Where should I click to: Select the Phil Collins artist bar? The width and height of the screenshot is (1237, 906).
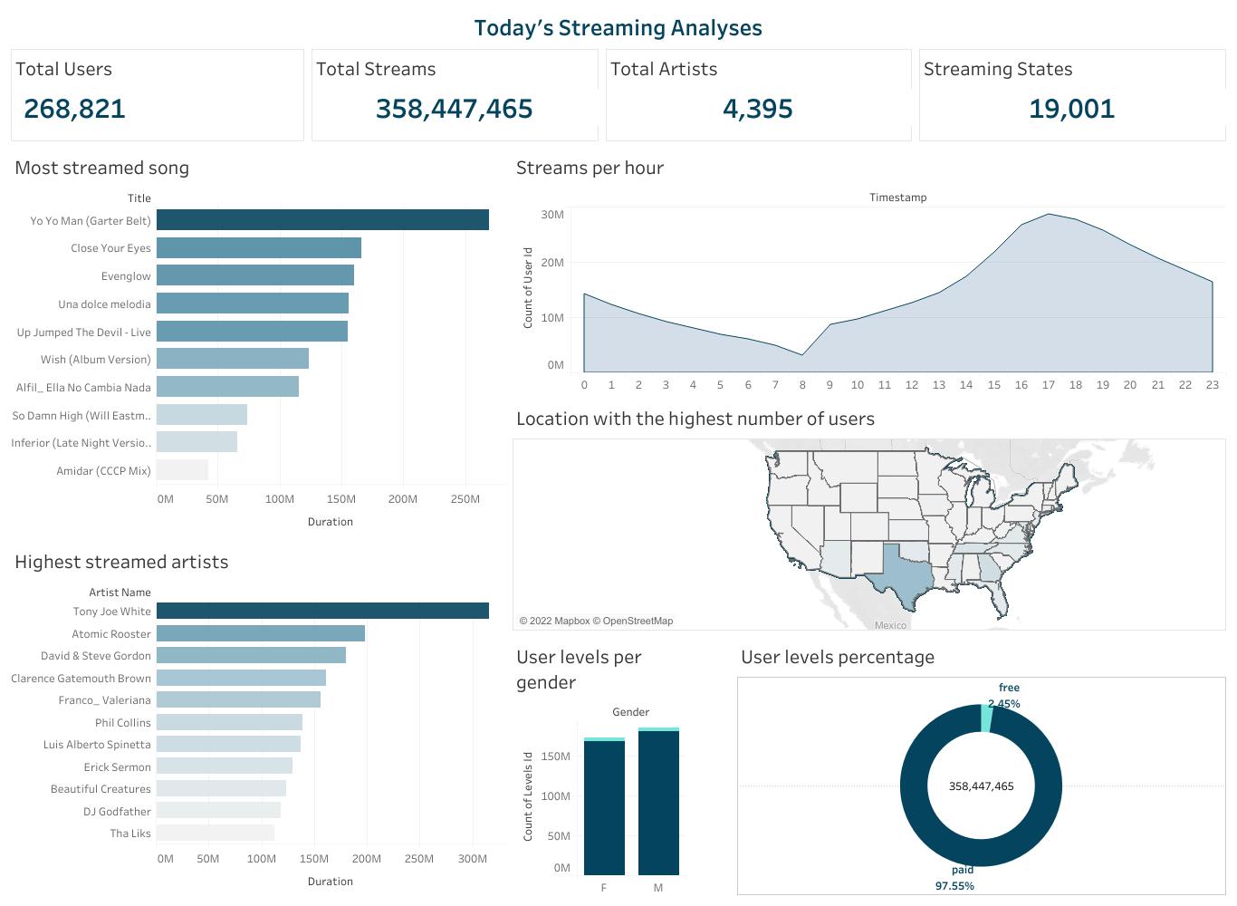229,722
